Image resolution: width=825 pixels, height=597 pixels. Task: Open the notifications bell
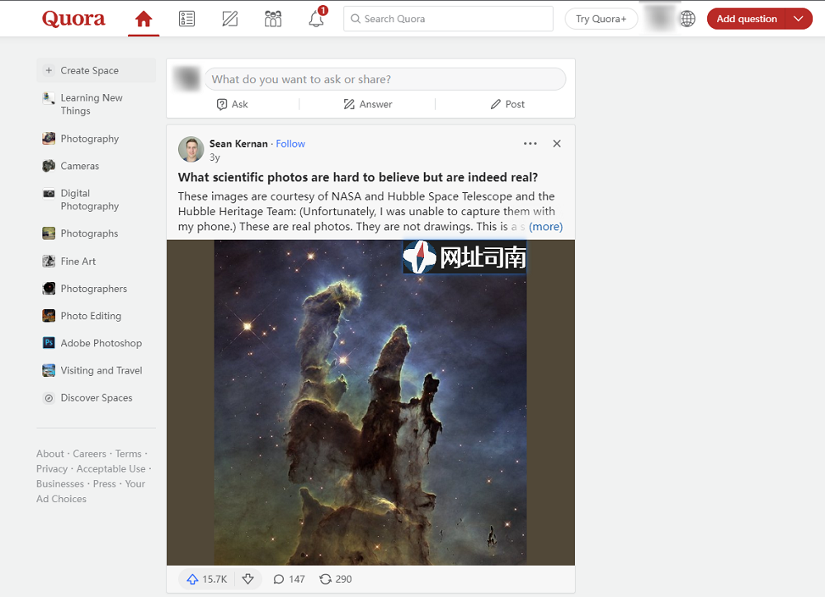tap(316, 19)
